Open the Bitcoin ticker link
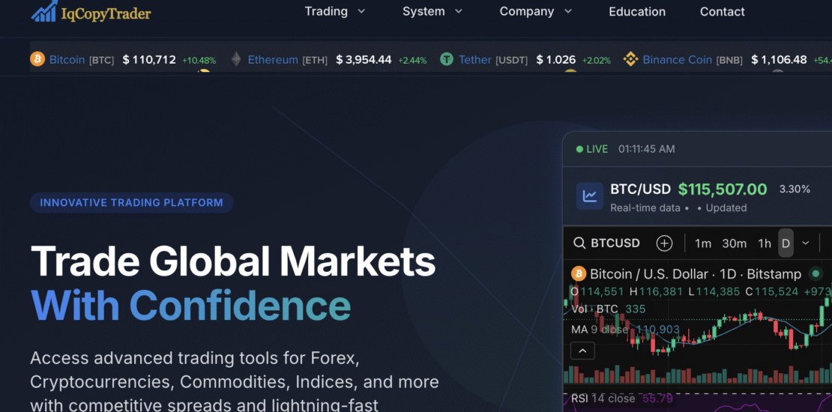Viewport: 832px width, 412px height. coord(67,60)
